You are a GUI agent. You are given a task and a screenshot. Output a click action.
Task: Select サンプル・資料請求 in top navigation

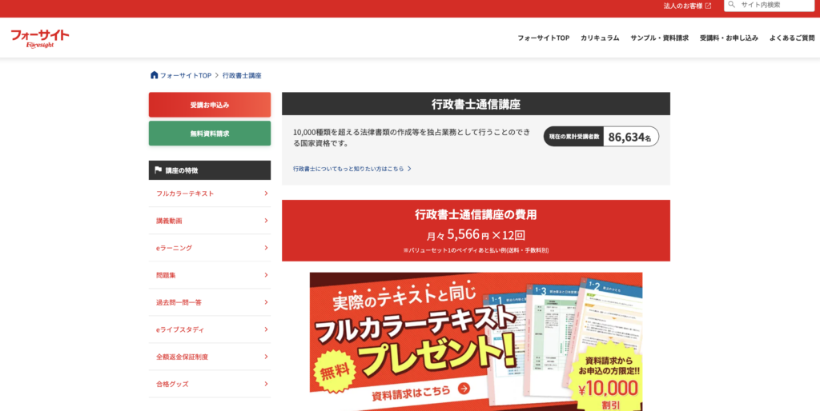659,38
